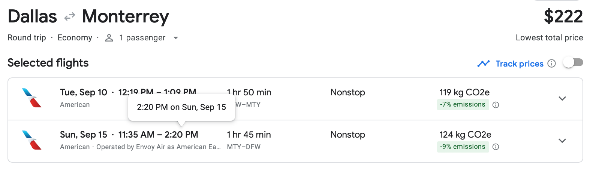Screen dimensions: 596x172
Task: Click the $222 lowest total price
Action: (563, 17)
